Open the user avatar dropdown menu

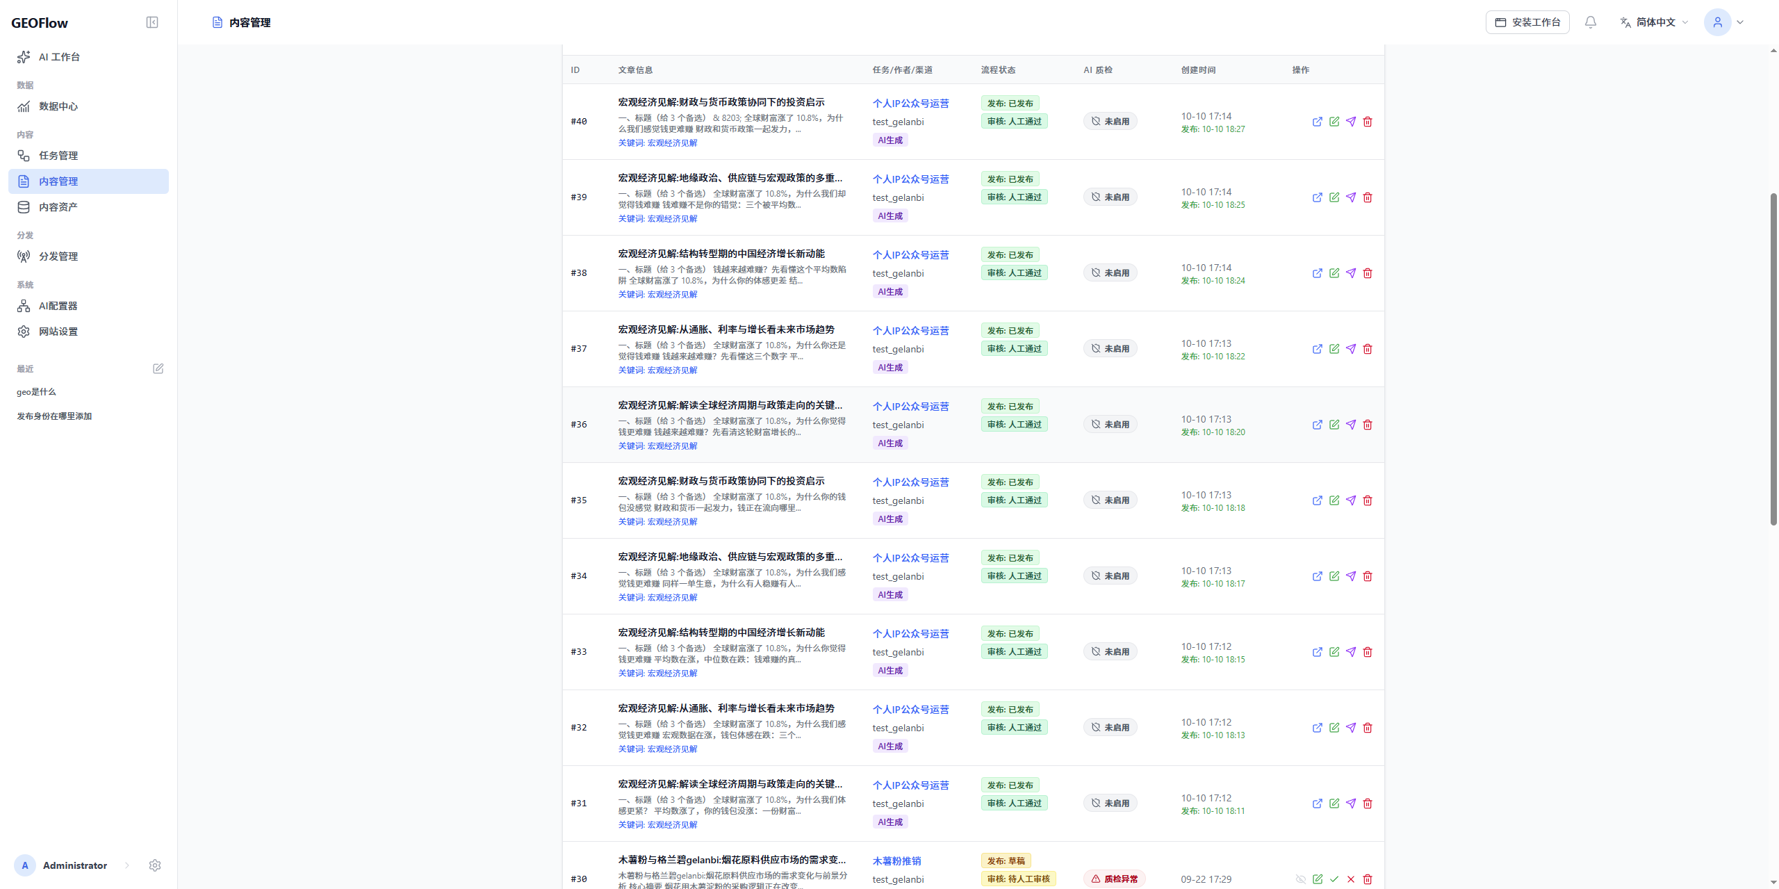tap(1724, 22)
